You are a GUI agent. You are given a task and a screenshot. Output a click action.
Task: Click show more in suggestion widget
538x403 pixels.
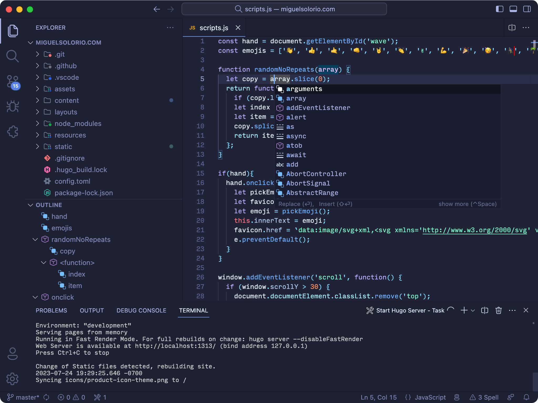coord(468,204)
